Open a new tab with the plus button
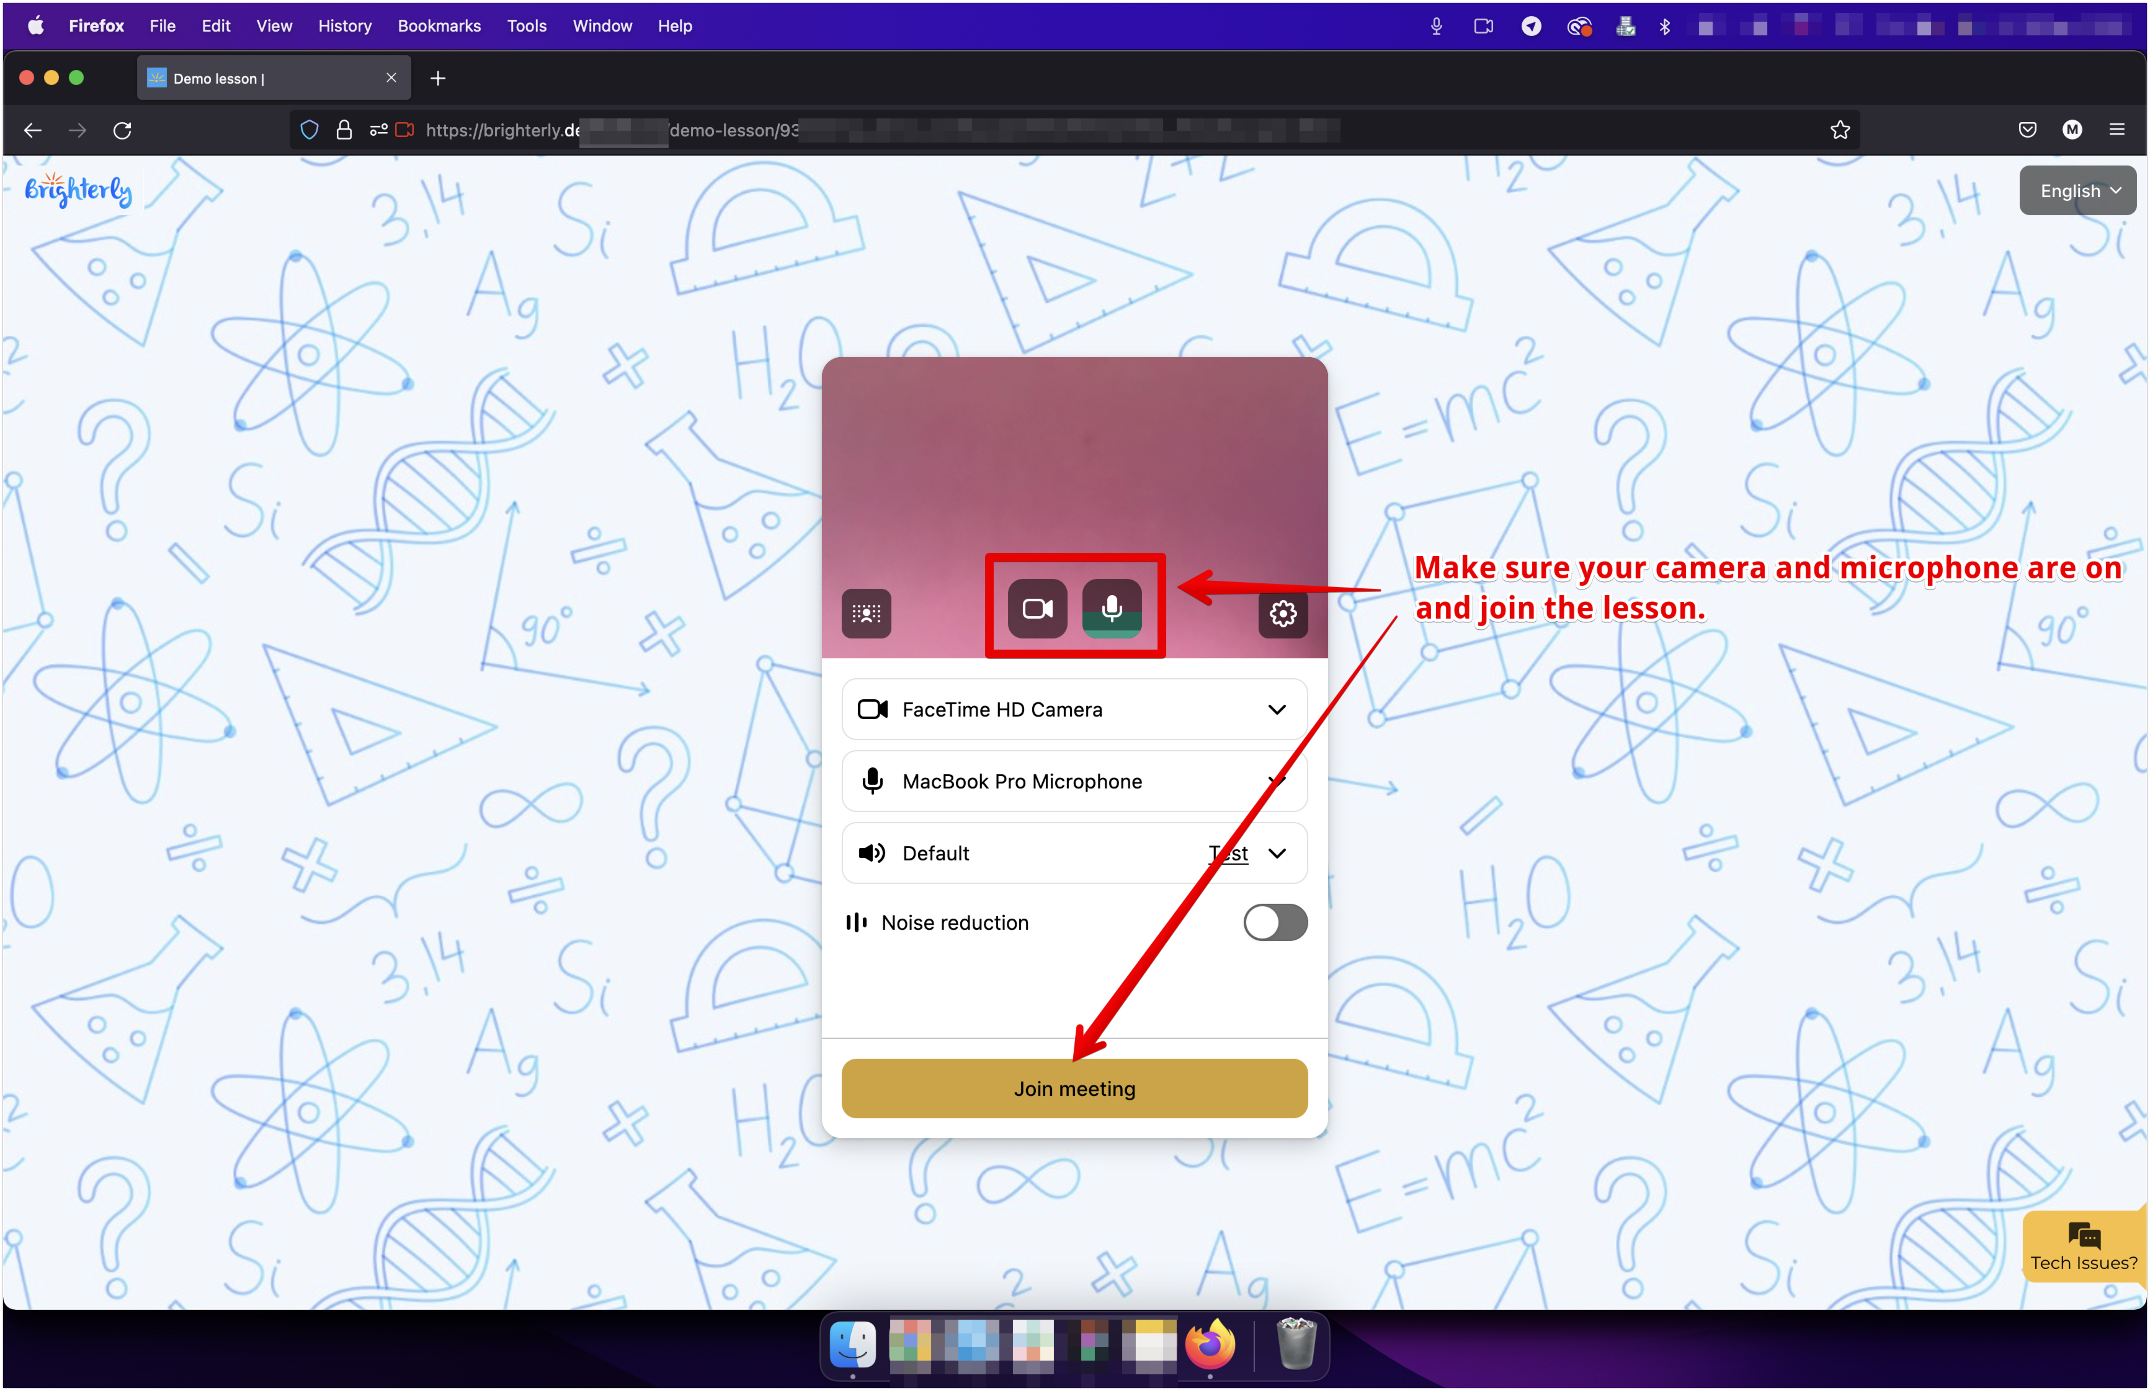 (438, 79)
